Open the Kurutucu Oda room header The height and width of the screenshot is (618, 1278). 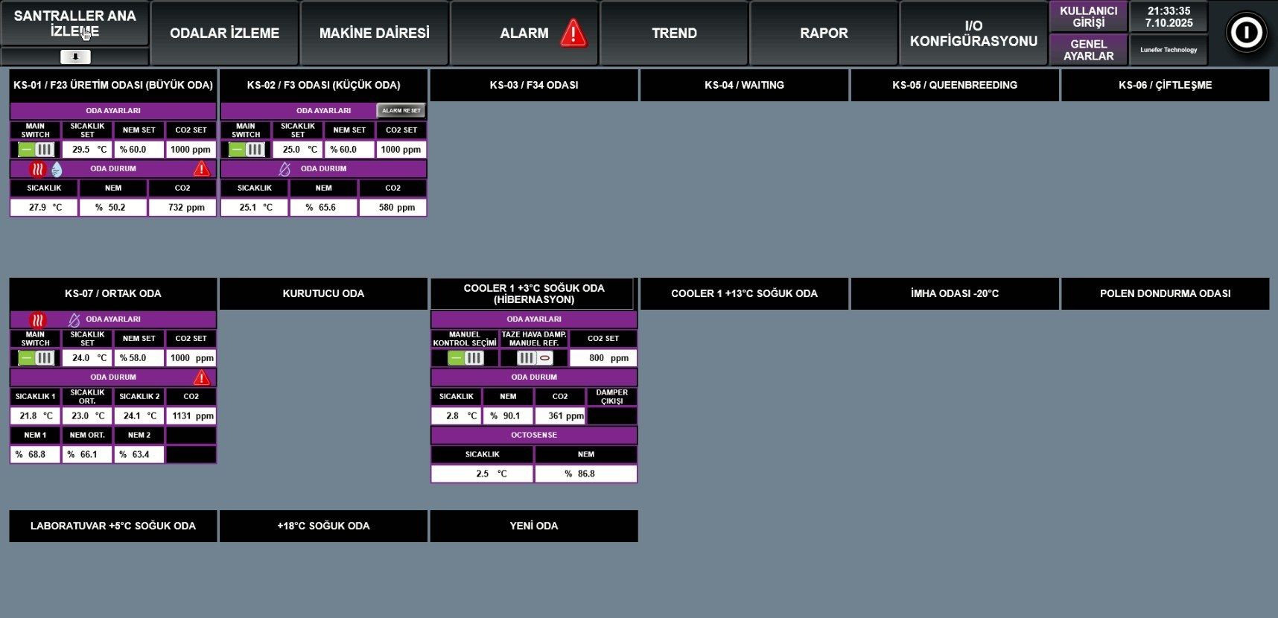pos(323,293)
